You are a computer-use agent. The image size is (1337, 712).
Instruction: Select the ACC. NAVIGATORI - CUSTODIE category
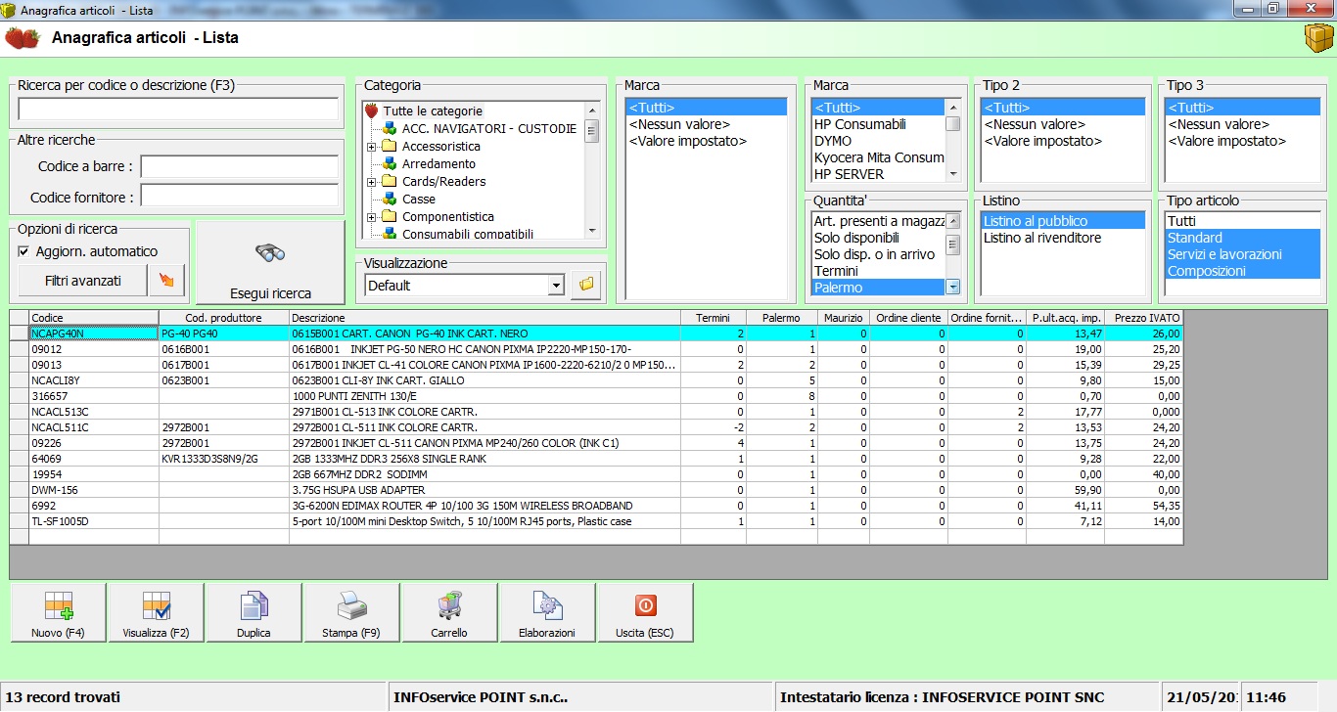(x=489, y=129)
